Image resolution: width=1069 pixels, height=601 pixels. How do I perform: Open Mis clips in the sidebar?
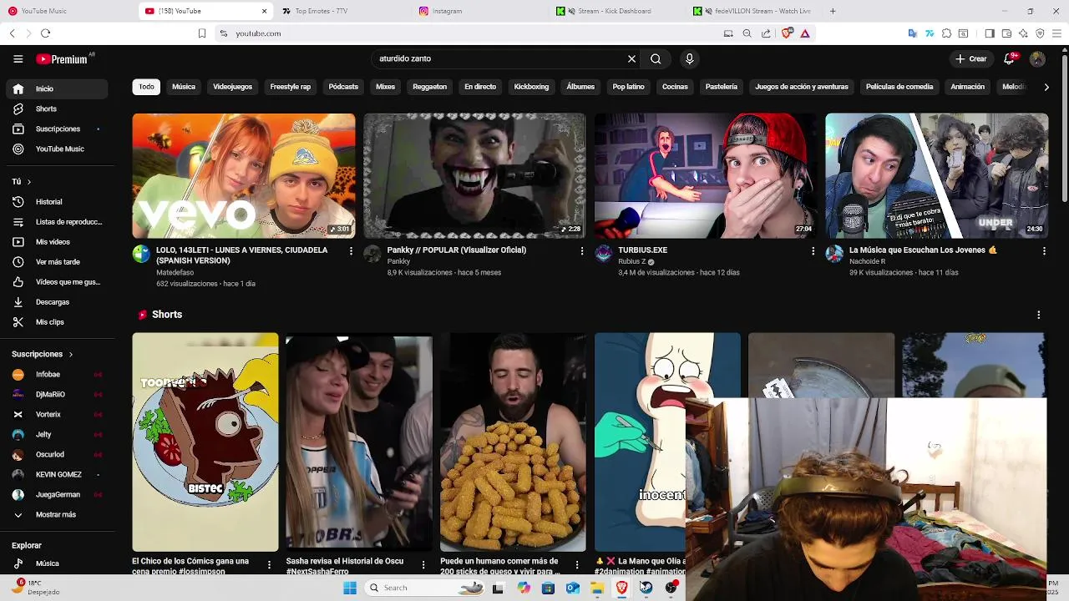pyautogui.click(x=57, y=322)
